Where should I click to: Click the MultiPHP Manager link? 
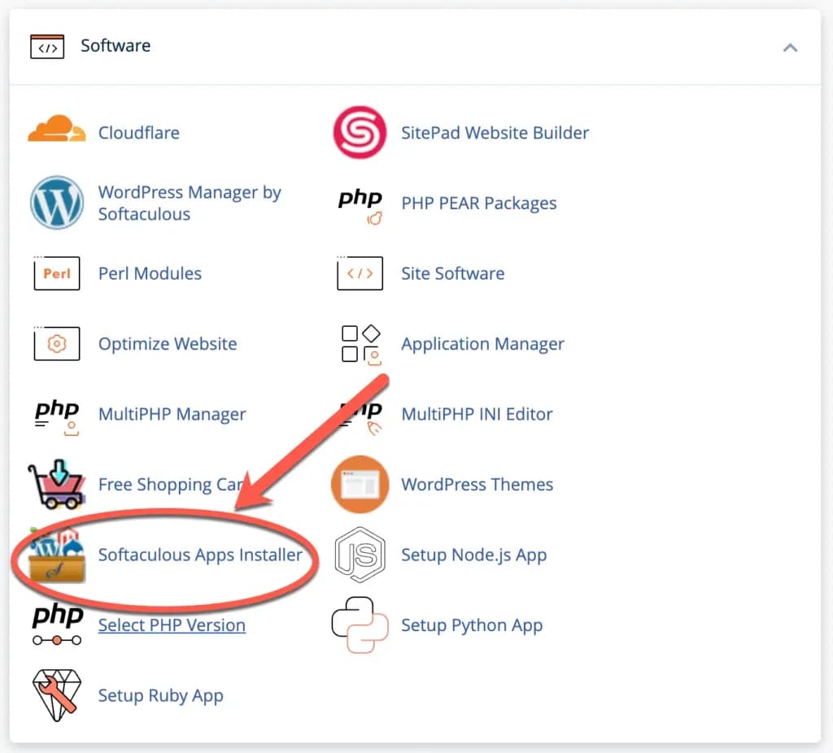click(172, 414)
